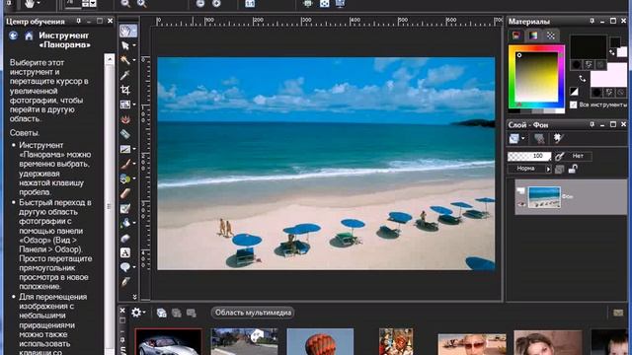Select the Magic Wand selection tool
Screen dimensions: 632x355
(125, 60)
